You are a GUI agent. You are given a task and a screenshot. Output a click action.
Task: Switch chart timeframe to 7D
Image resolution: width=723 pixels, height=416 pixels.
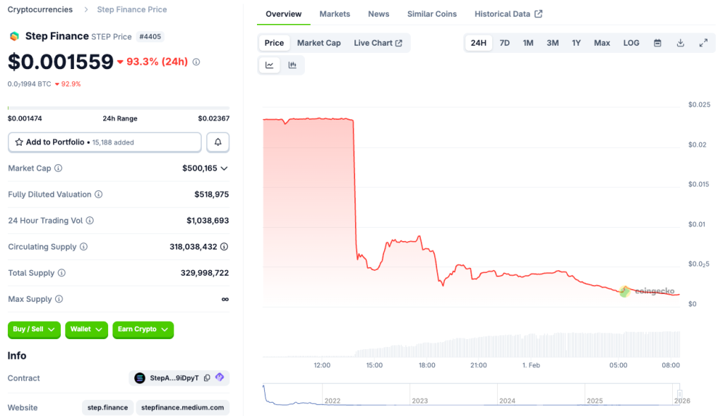click(504, 42)
